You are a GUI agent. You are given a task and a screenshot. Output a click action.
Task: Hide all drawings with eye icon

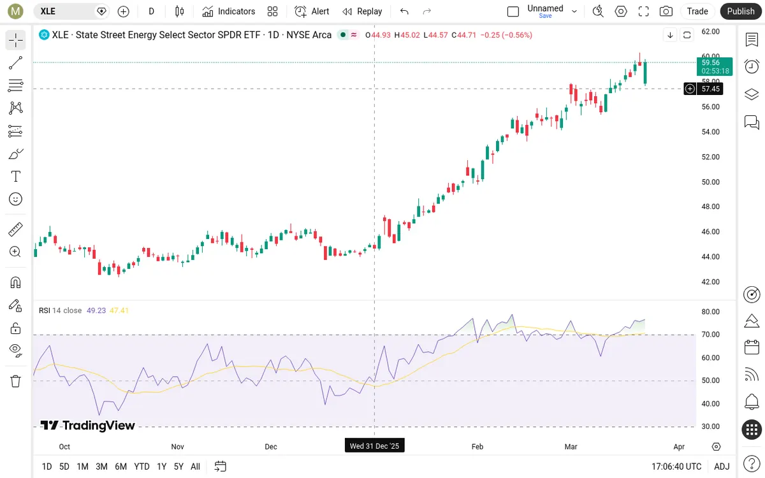pos(16,350)
